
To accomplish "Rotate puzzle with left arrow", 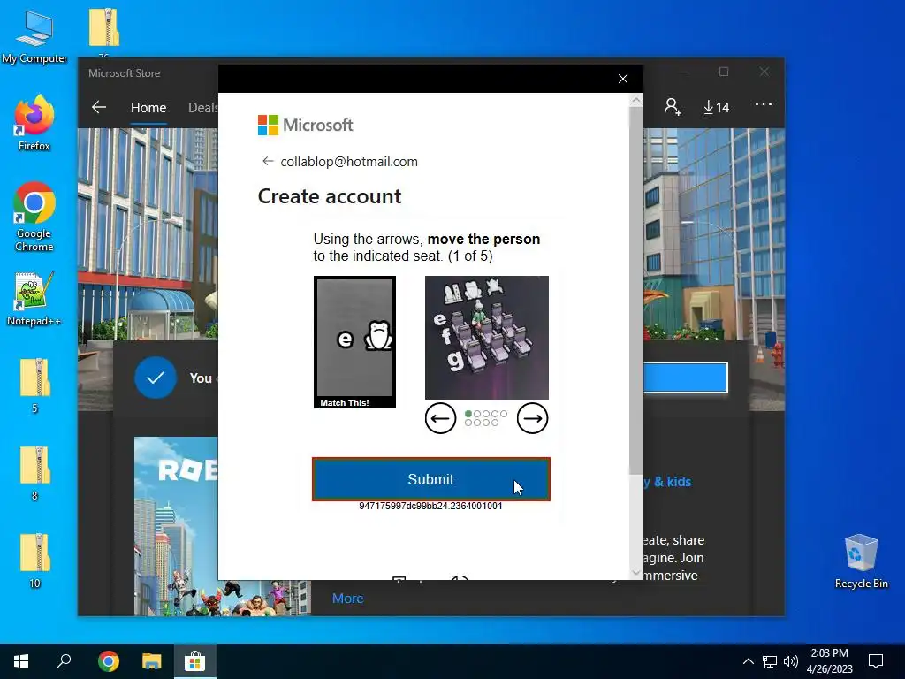I will (x=440, y=418).
